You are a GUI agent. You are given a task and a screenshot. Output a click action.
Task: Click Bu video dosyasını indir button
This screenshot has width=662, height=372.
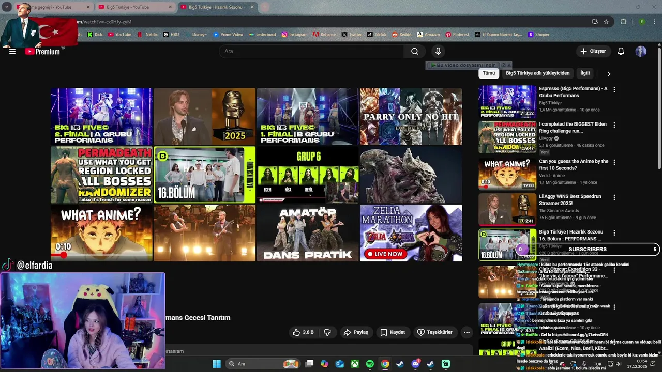pos(463,65)
